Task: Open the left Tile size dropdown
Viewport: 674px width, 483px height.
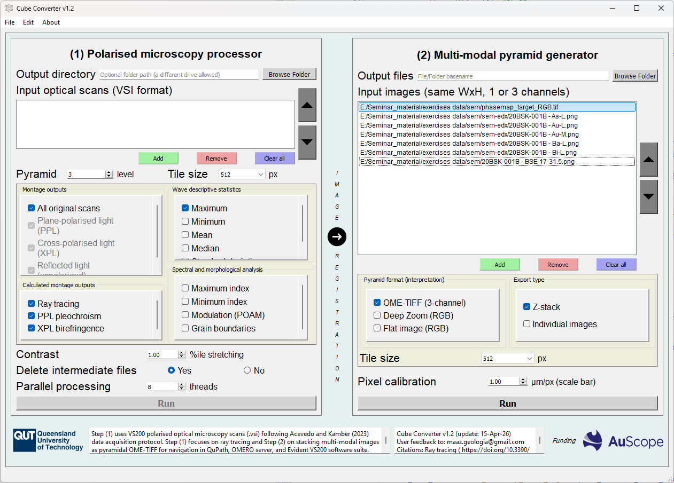Action: pos(242,174)
